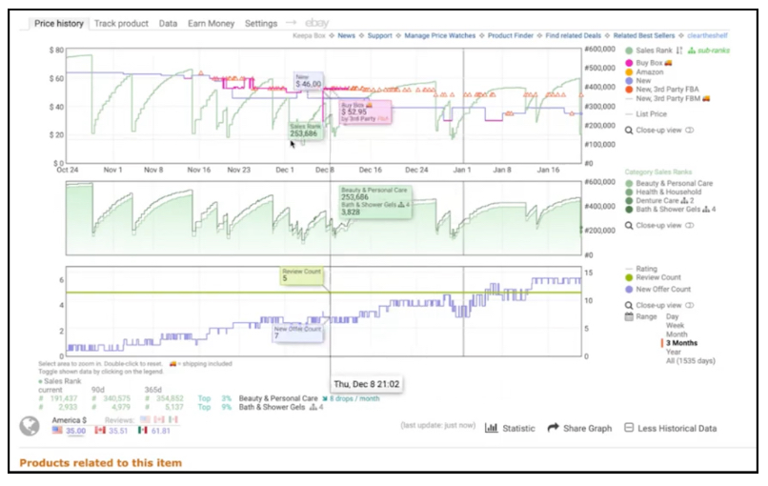768x486 pixels.
Task: Click the Range calendar icon
Action: point(630,316)
